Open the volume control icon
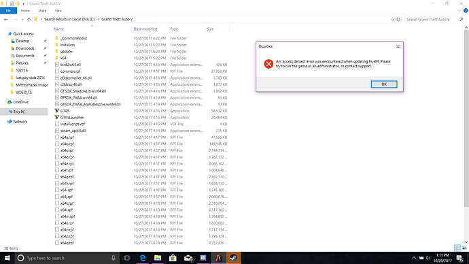This screenshot has height=264, width=469. click(428, 258)
